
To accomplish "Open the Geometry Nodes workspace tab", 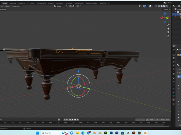I will 92,3.
